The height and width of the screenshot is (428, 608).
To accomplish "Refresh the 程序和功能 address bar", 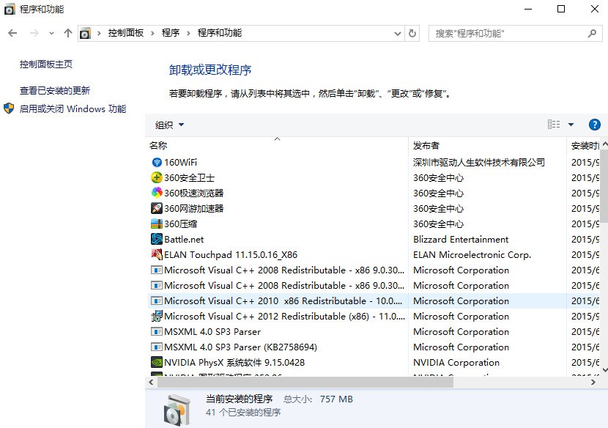I will pos(412,34).
